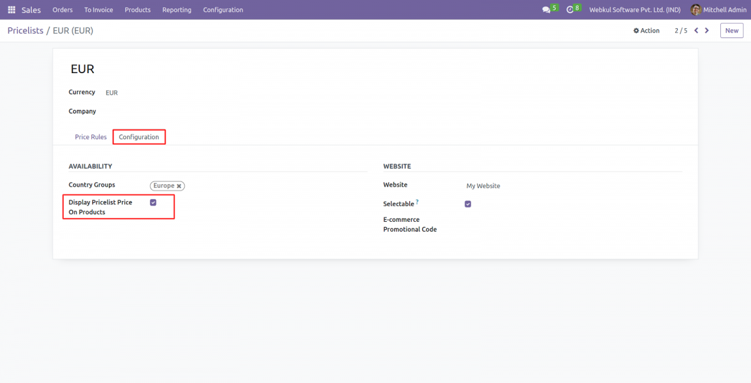
Task: Open the Selectable help tooltip marker
Action: pyautogui.click(x=417, y=201)
